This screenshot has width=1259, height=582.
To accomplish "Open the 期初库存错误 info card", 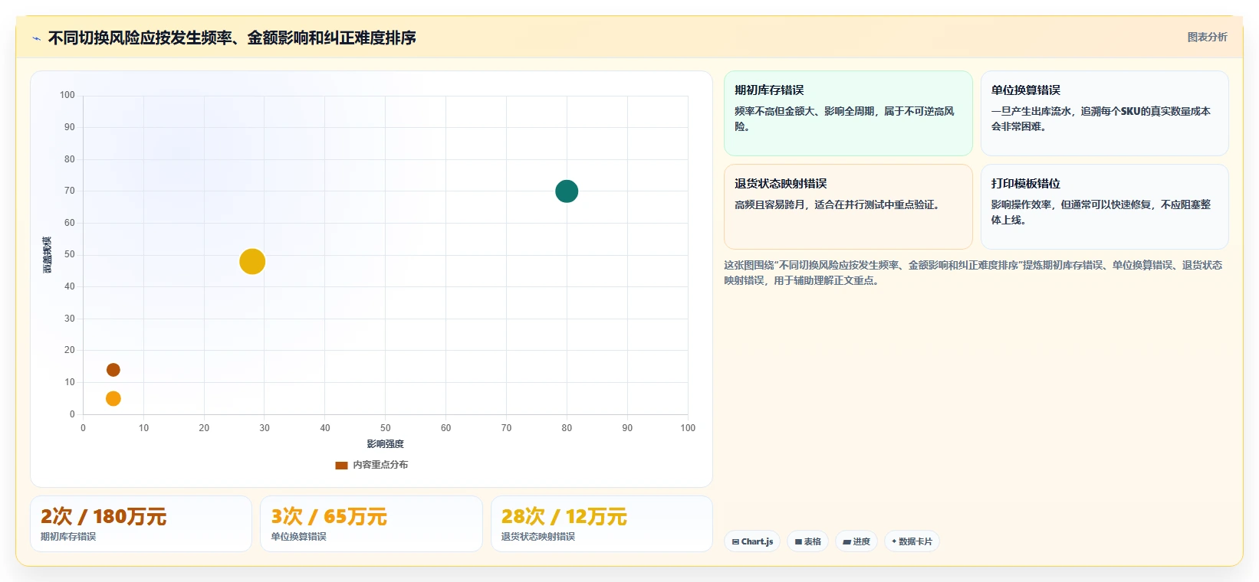I will 848,113.
